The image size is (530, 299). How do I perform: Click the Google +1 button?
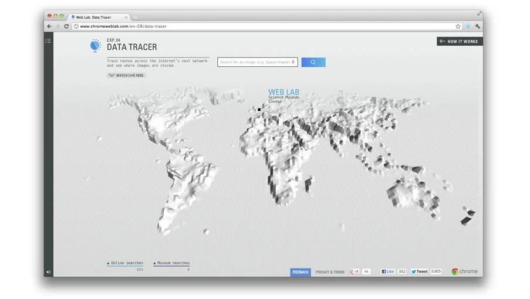pos(355,271)
